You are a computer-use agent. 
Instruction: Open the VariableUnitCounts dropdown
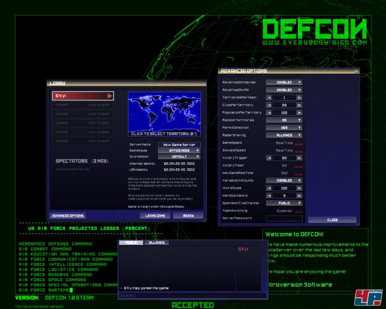tap(284, 180)
